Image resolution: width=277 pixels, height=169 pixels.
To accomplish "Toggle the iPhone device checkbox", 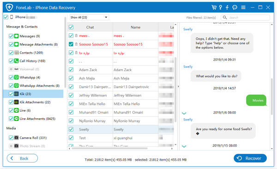I will [x=6, y=17].
